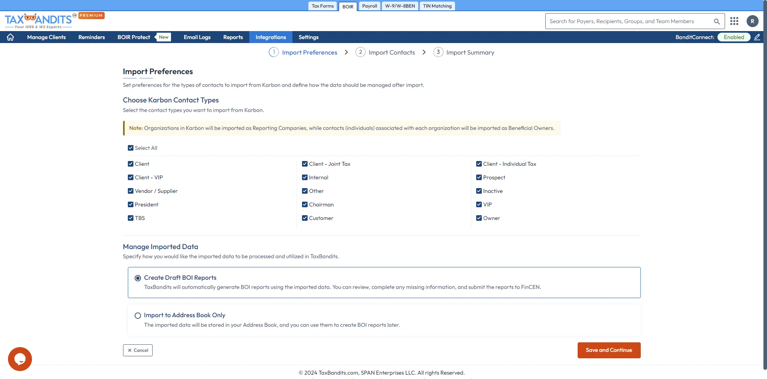The width and height of the screenshot is (767, 379).
Task: Open the apps grid menu
Action: point(734,21)
